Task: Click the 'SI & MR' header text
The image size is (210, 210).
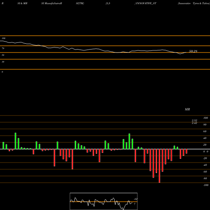Action: 22,3
